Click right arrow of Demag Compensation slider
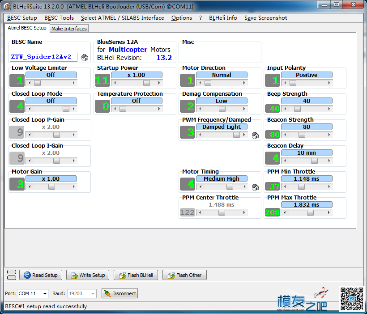 click(244, 109)
